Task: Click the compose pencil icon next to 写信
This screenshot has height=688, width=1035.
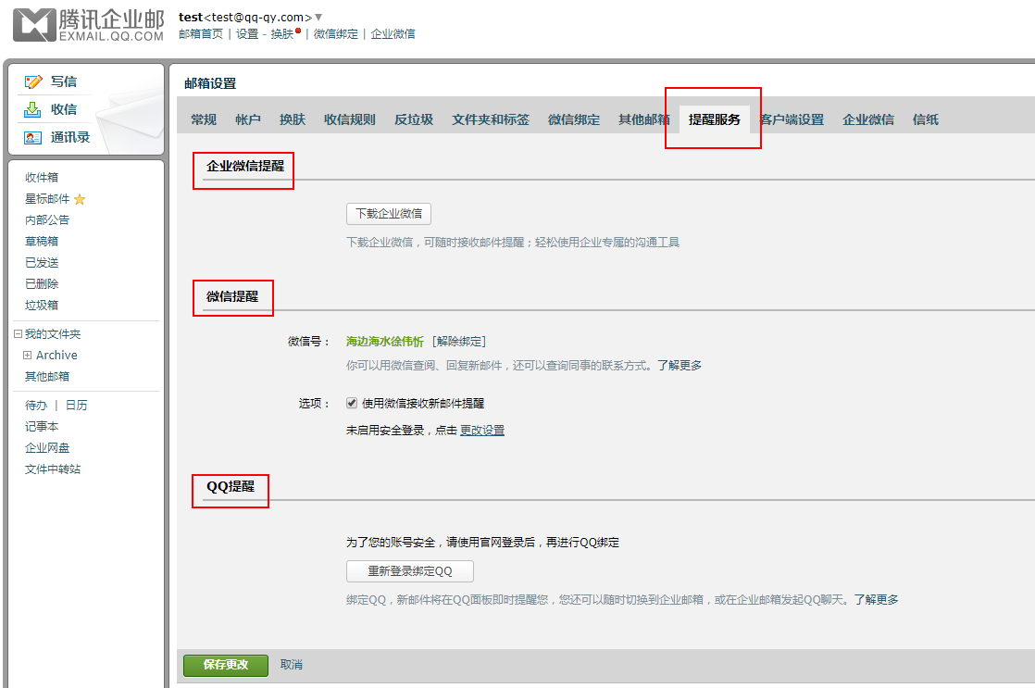Action: tap(33, 81)
